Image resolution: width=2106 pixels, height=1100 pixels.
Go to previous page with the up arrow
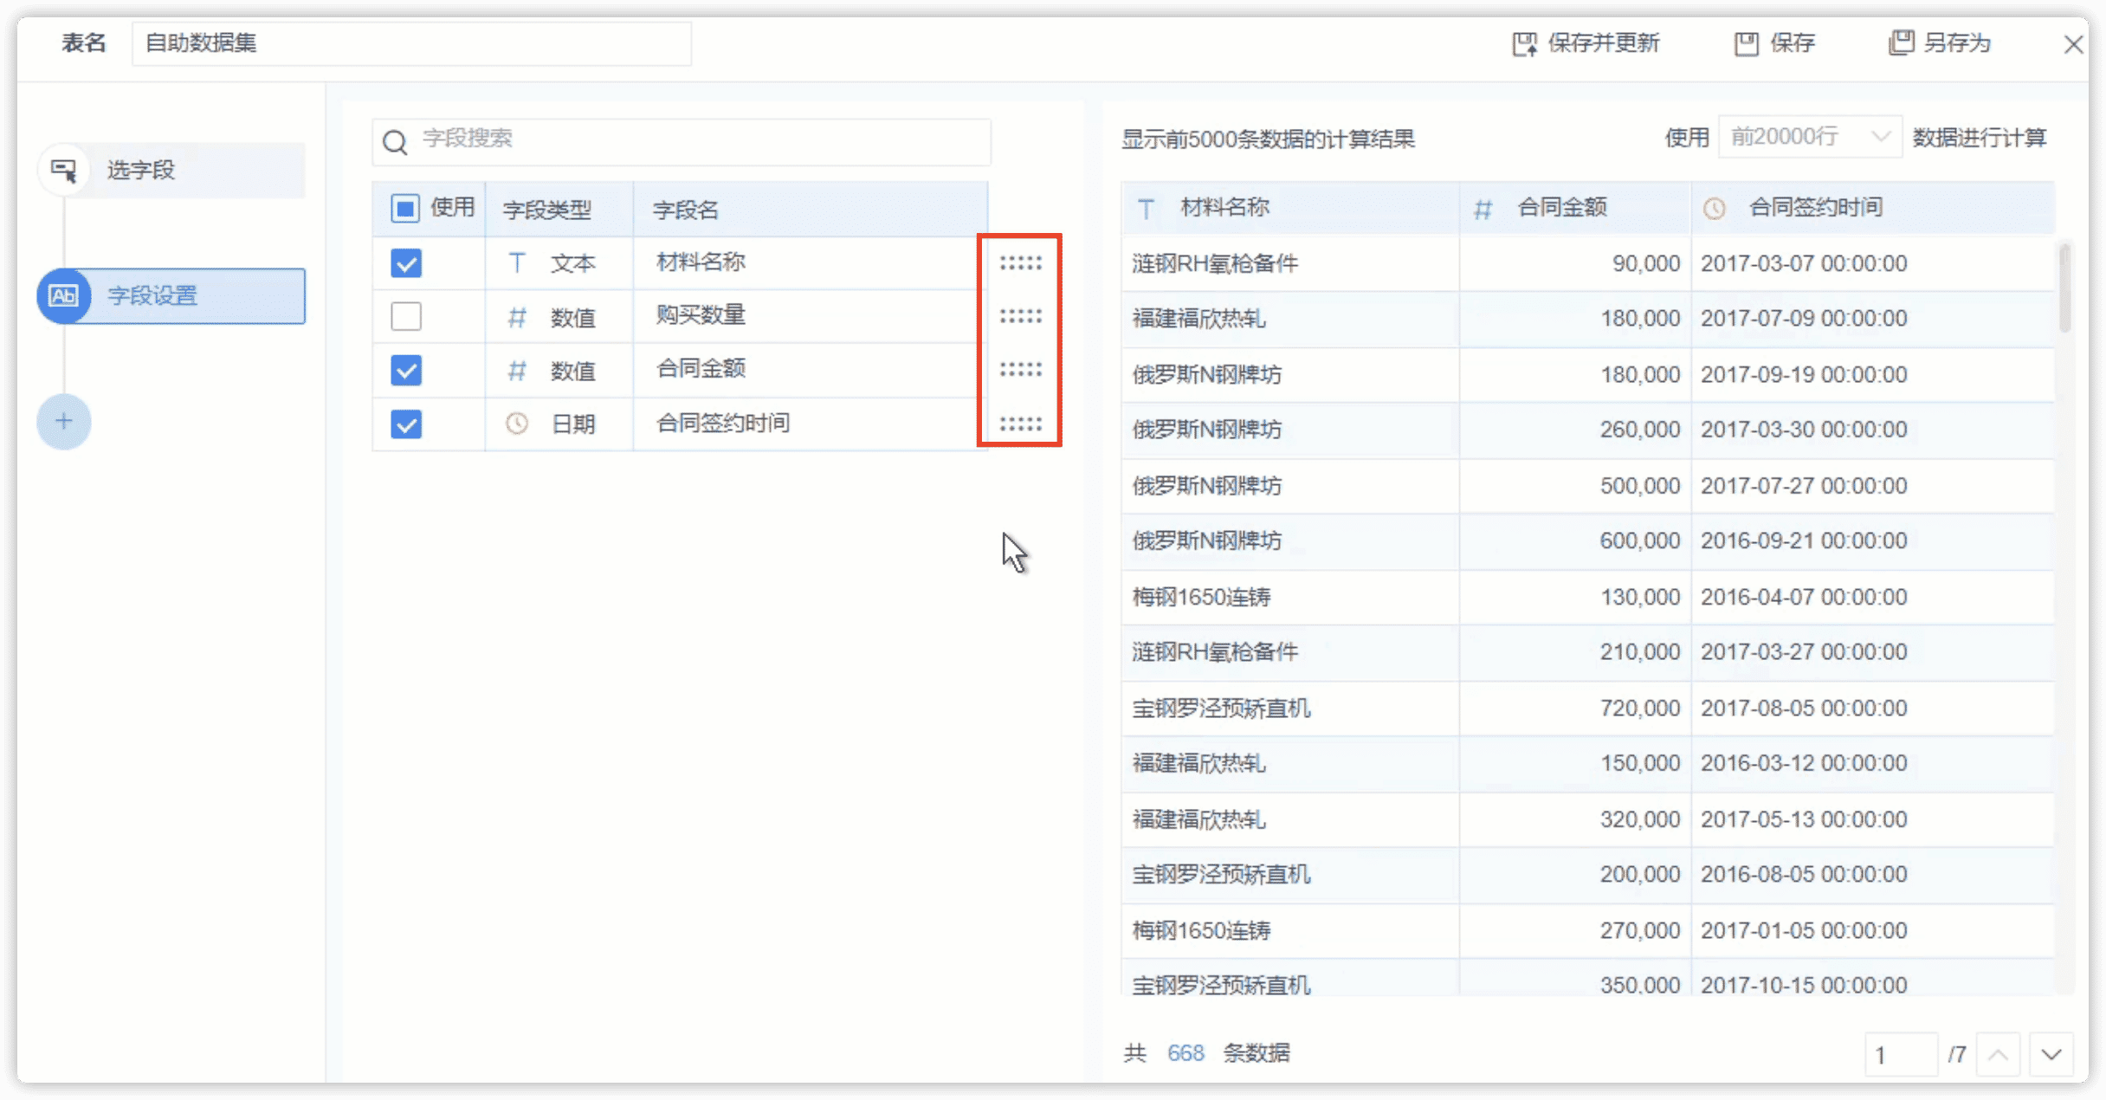tap(1999, 1055)
